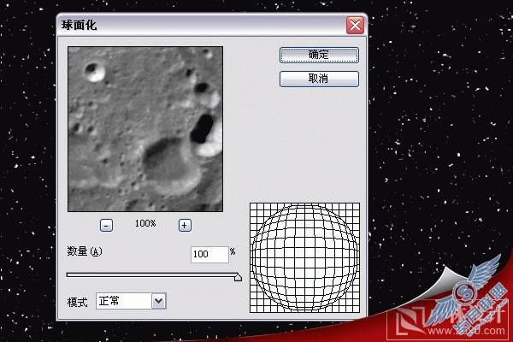Click the 数量 amount input field
The width and height of the screenshot is (513, 342).
click(x=209, y=255)
